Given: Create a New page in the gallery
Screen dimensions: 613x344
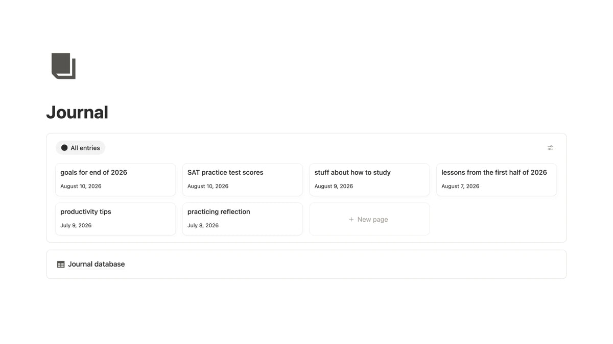Looking at the screenshot, I should coord(369,219).
